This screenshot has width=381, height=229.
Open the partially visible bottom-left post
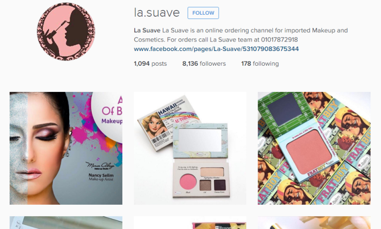66,223
